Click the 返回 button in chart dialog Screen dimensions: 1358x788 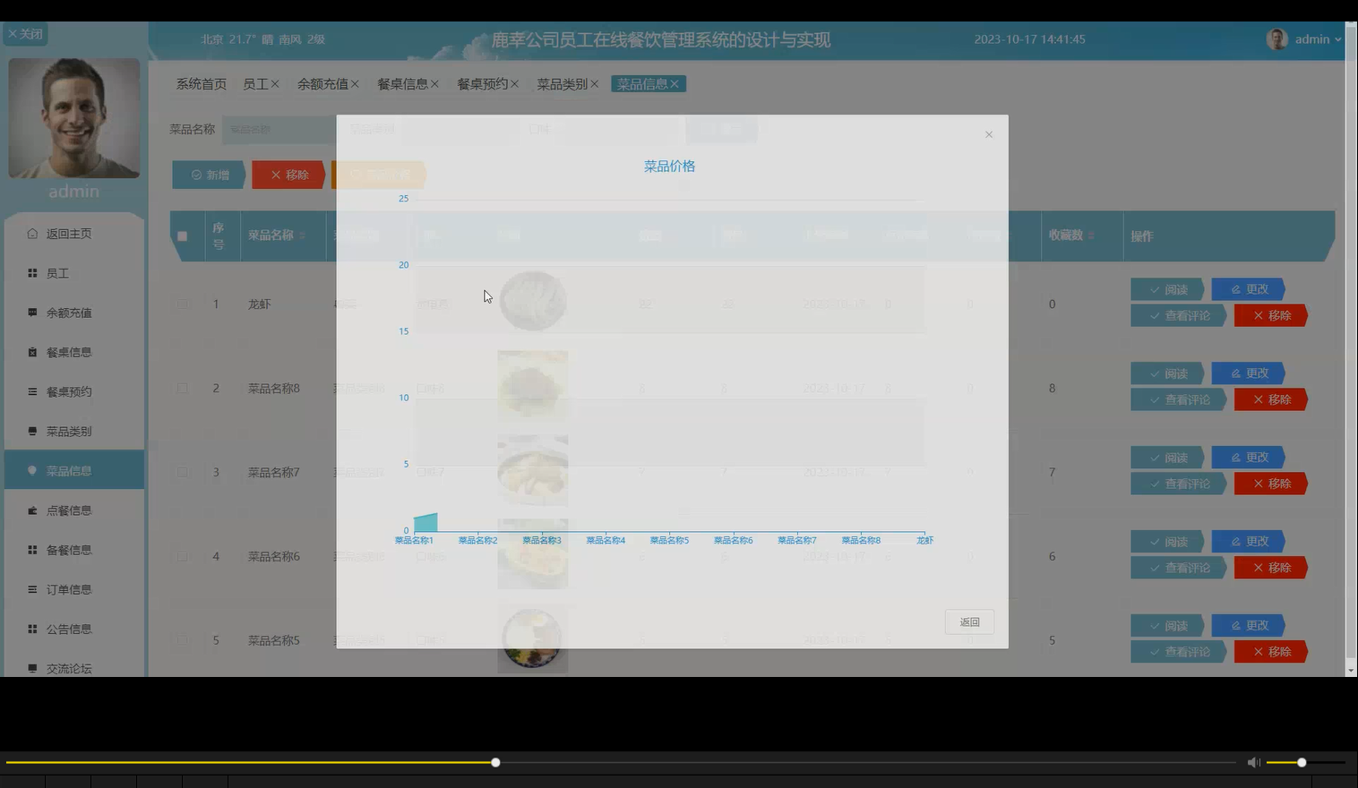pos(969,622)
